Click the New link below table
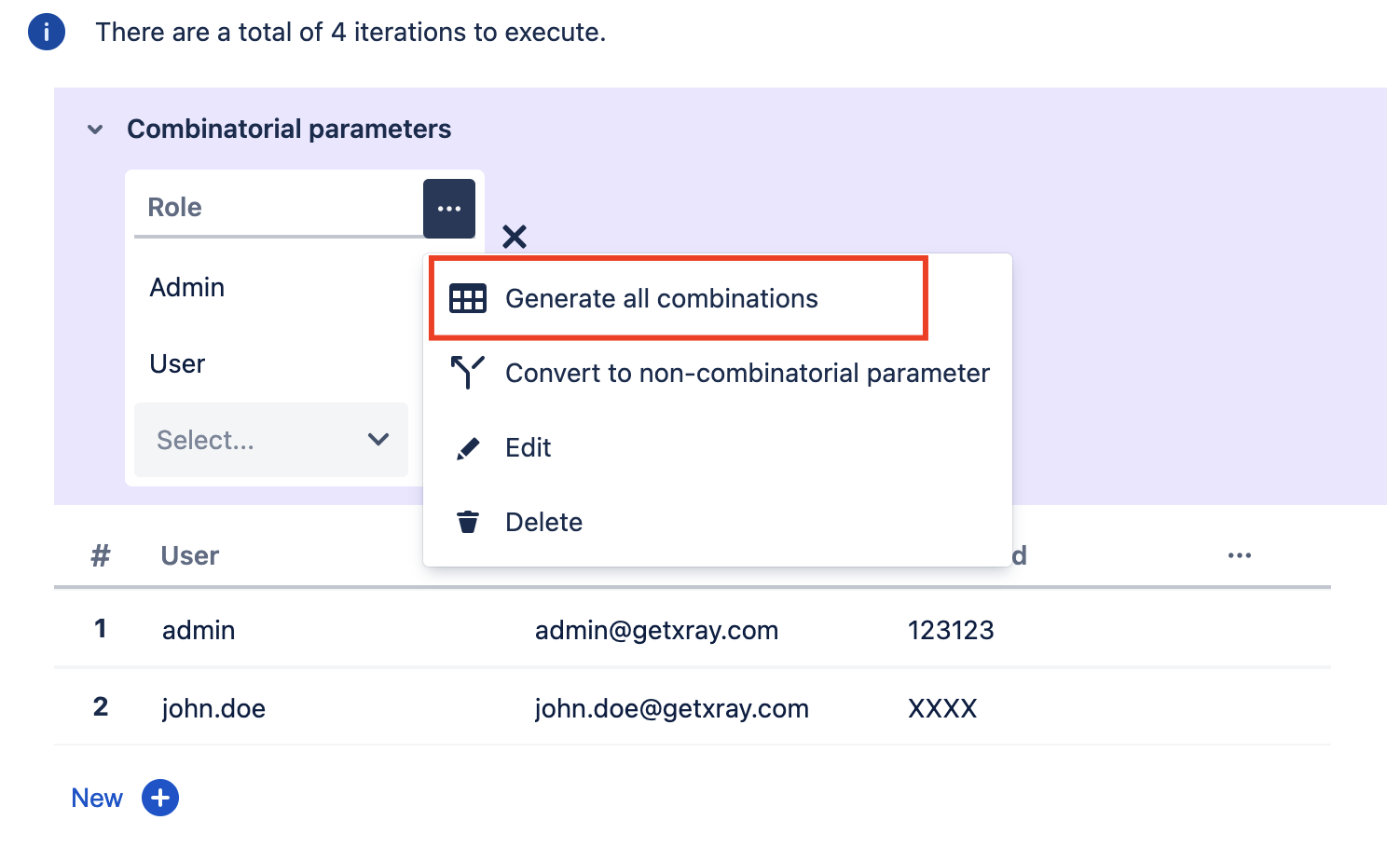Image resolution: width=1387 pixels, height=861 pixels. 97,799
